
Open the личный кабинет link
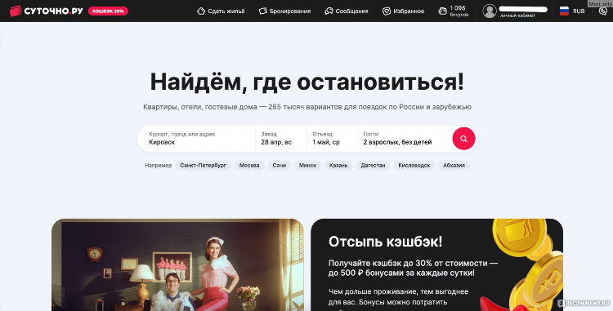click(x=517, y=16)
